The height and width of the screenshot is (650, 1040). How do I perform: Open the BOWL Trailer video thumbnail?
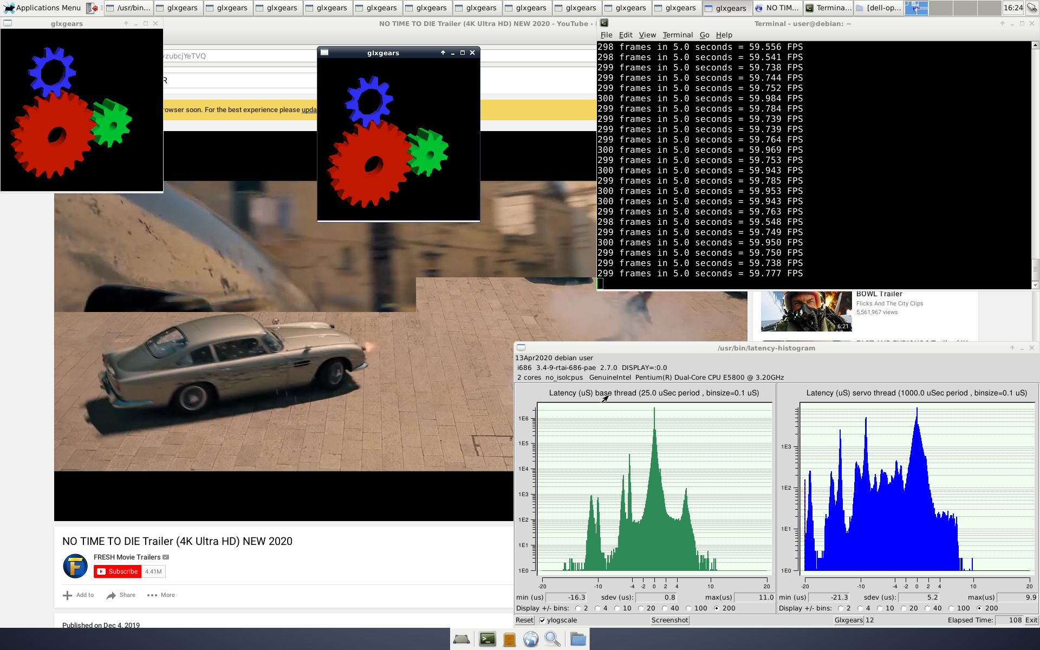pyautogui.click(x=806, y=311)
